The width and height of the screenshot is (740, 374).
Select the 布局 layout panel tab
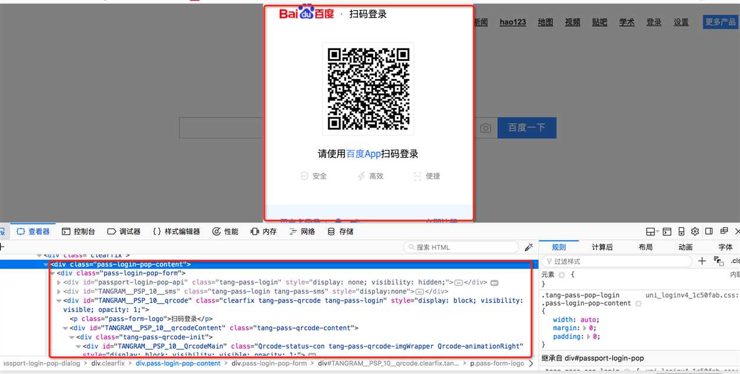646,247
